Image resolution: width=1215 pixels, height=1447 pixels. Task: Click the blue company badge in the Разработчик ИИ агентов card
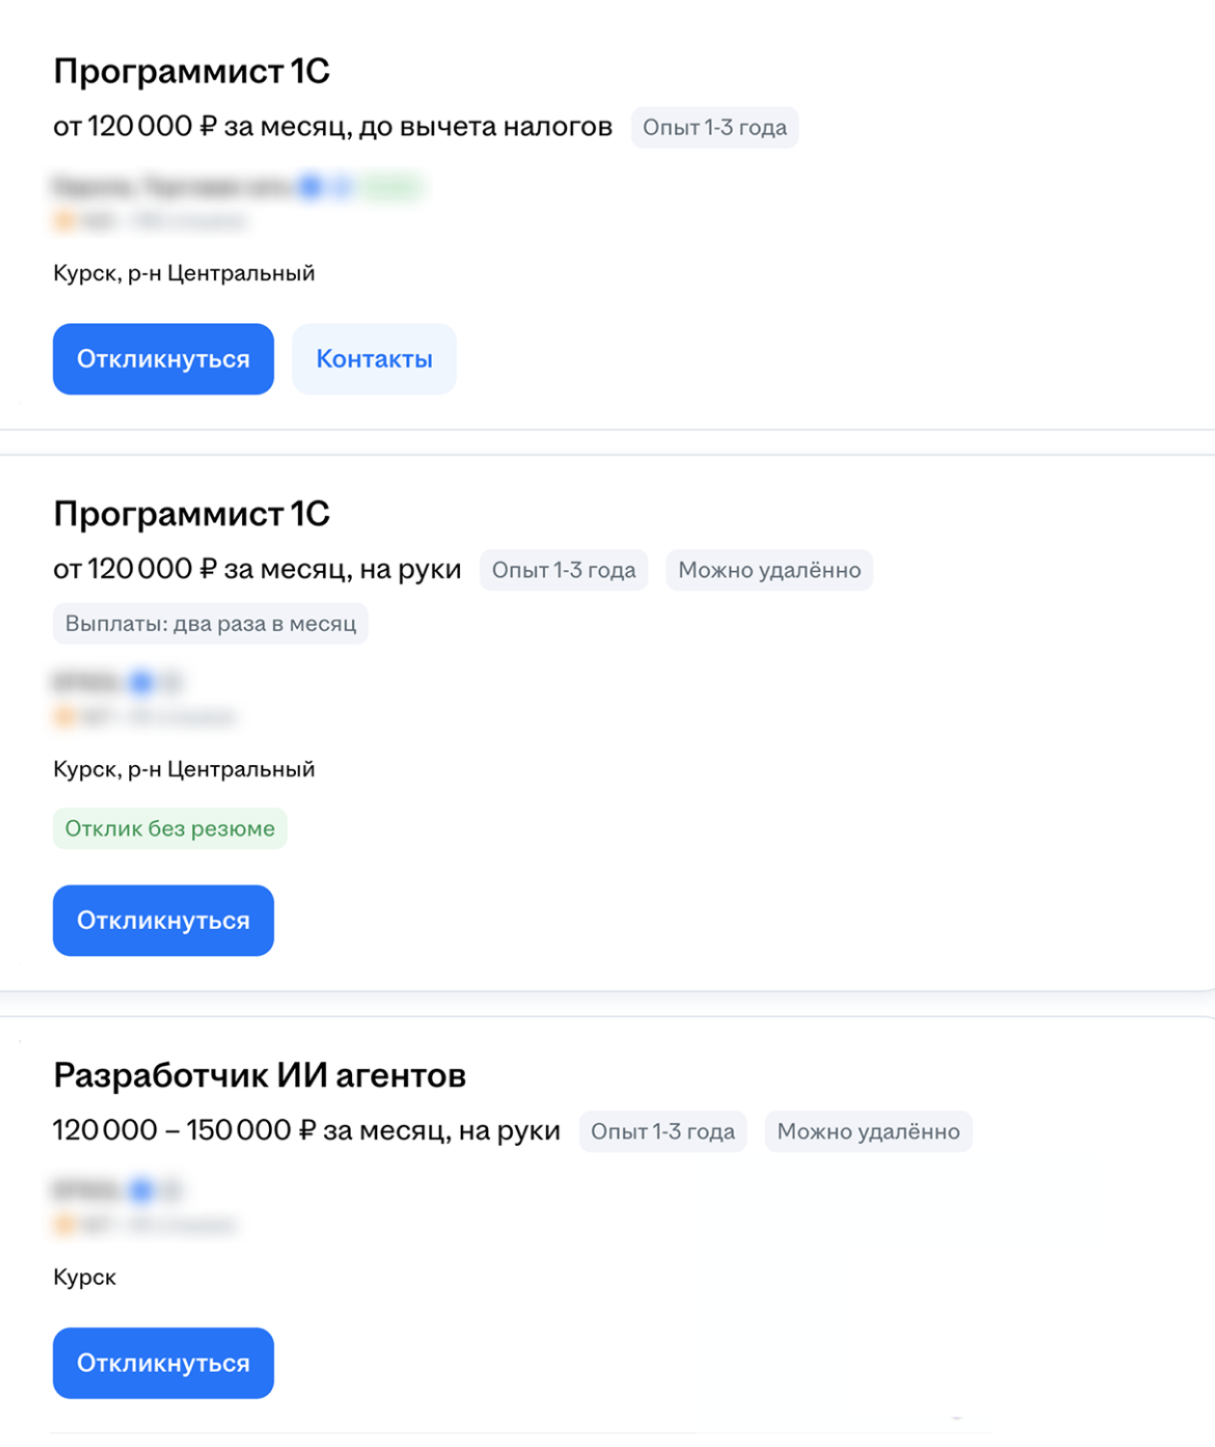[141, 1190]
